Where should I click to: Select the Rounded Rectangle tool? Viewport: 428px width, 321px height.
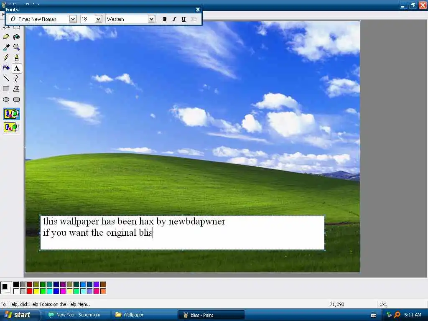pos(17,99)
